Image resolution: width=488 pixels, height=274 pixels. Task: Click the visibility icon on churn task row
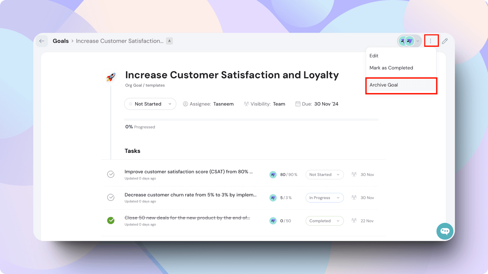[354, 198]
